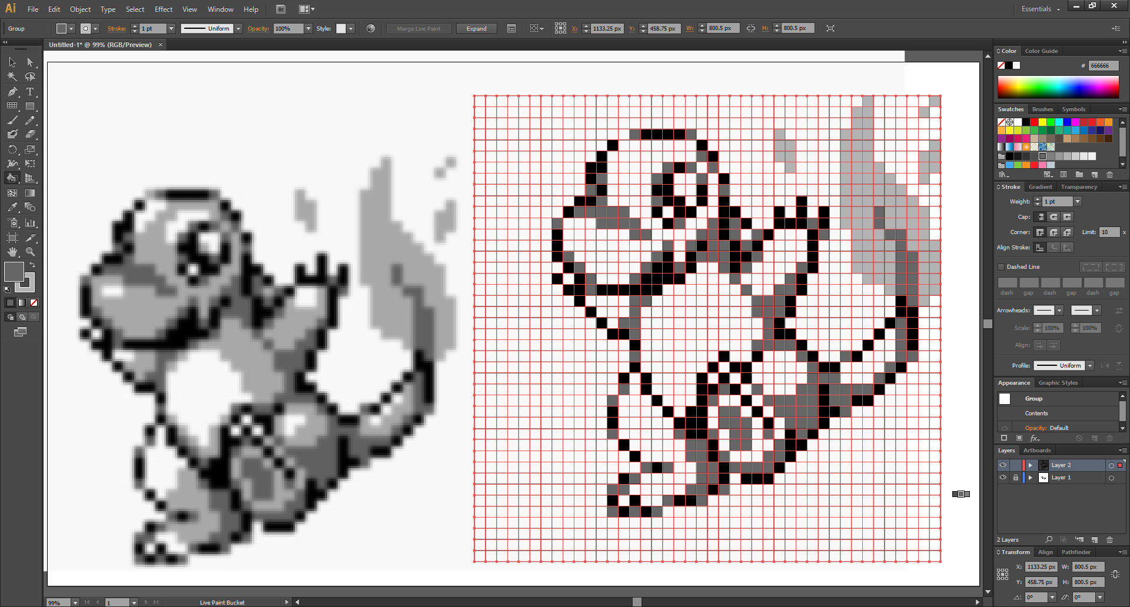Viewport: 1130px width, 607px height.
Task: Select the Direct Selection tool
Action: click(x=30, y=62)
